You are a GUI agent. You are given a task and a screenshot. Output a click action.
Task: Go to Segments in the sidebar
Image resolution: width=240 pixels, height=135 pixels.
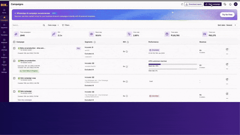(4, 26)
